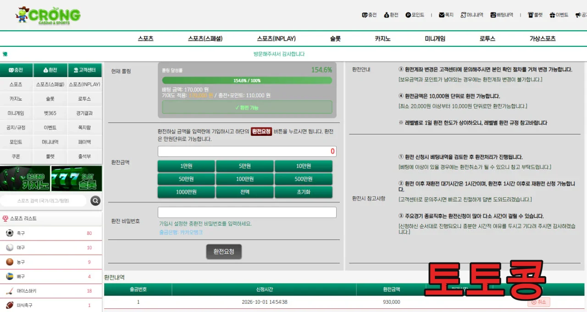The image size is (587, 312).
Task: Click the gray 환전요청 submit button
Action: pos(224,251)
